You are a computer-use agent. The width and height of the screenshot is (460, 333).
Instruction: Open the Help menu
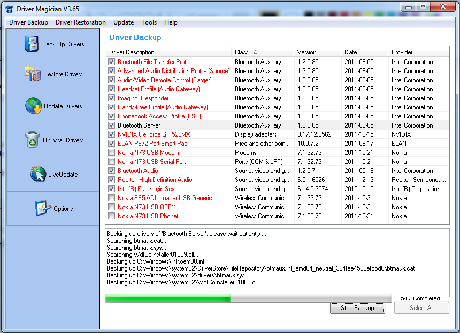pos(171,22)
